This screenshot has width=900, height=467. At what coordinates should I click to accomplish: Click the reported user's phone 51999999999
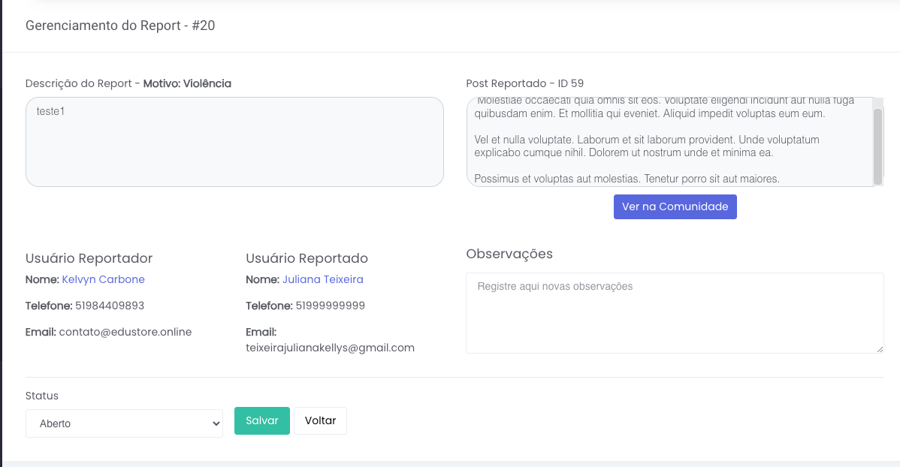[x=330, y=306]
